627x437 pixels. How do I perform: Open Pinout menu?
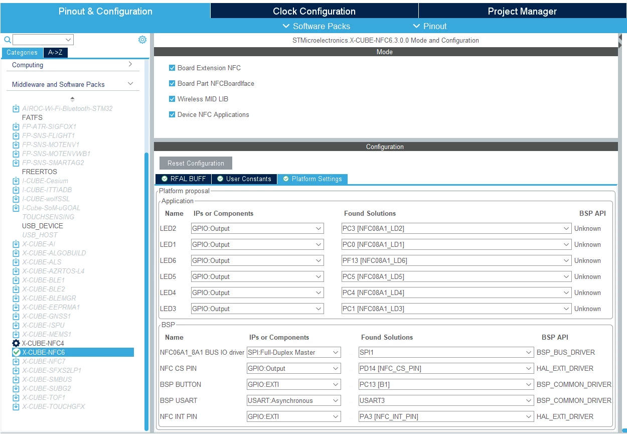(x=430, y=26)
